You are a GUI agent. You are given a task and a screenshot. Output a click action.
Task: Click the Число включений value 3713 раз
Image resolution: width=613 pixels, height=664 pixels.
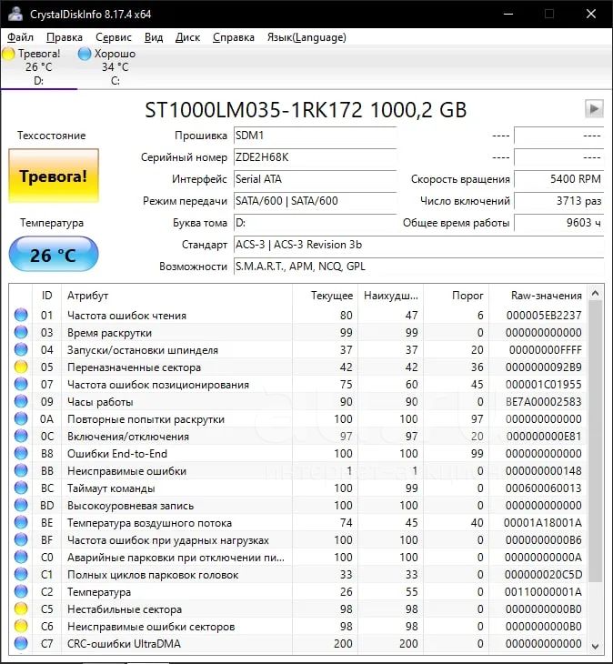(558, 201)
